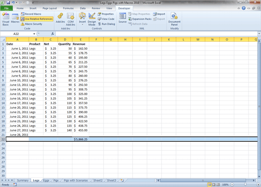The width and height of the screenshot is (261, 187).
Task: Minimize the ribbon
Action: [x=239, y=8]
